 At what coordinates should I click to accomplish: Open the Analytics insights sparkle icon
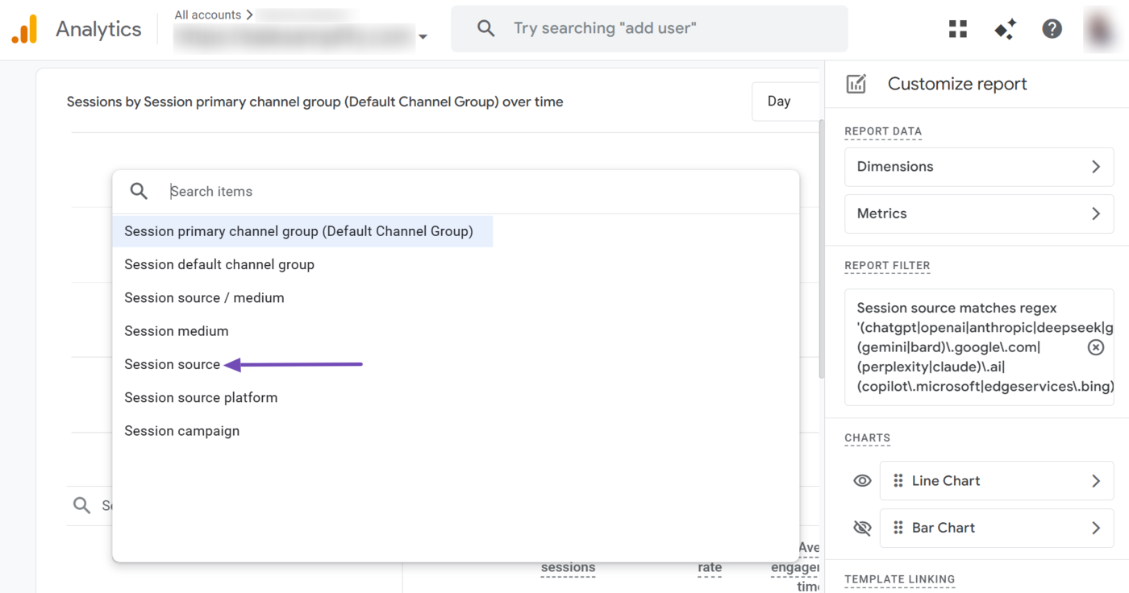click(x=1005, y=30)
